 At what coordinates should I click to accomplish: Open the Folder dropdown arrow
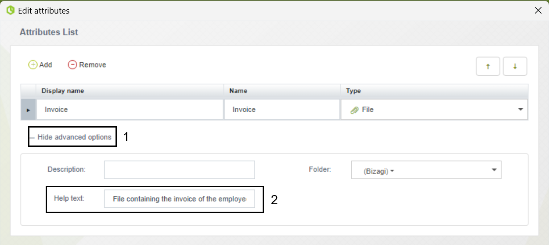click(x=494, y=170)
